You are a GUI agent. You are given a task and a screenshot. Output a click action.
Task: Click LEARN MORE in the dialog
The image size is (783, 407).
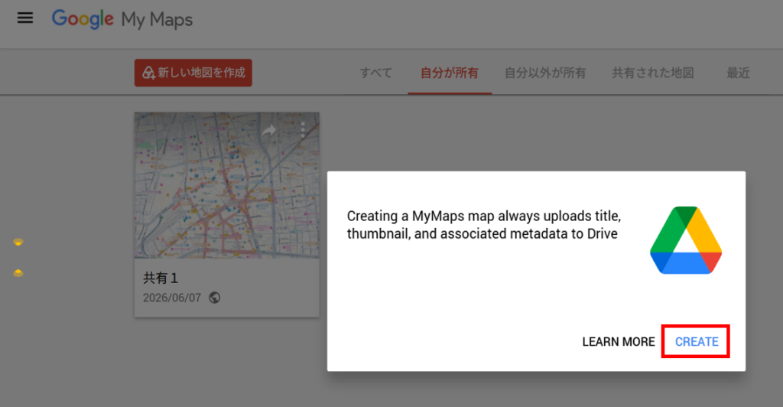point(618,341)
